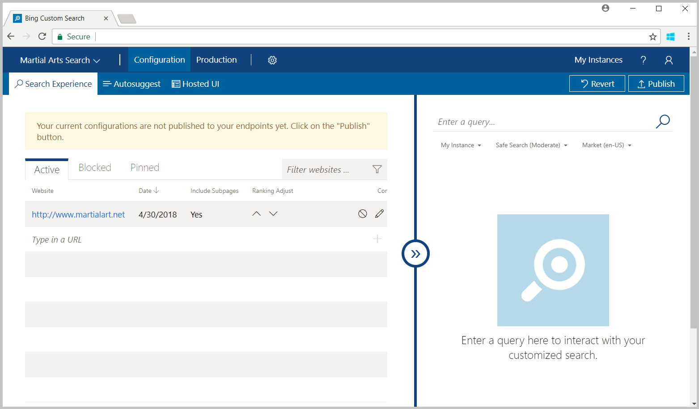Open the Market (en-US) dropdown

click(x=606, y=145)
